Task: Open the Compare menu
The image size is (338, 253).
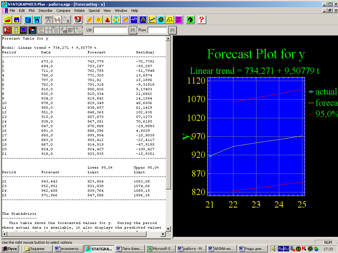Action: [63, 11]
